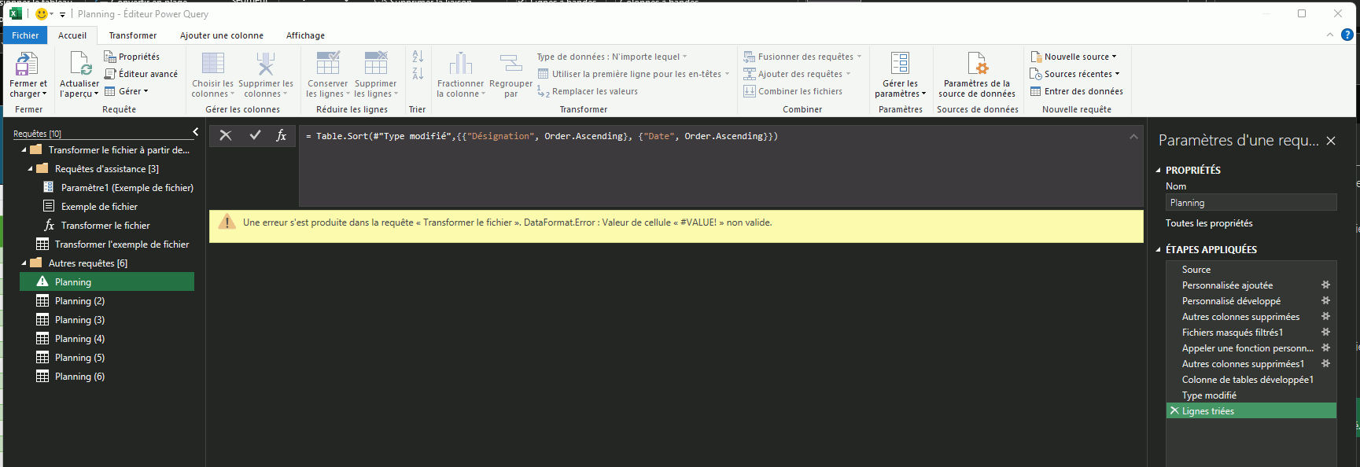
Task: Click Fermer et charger icon
Action: click(x=27, y=64)
